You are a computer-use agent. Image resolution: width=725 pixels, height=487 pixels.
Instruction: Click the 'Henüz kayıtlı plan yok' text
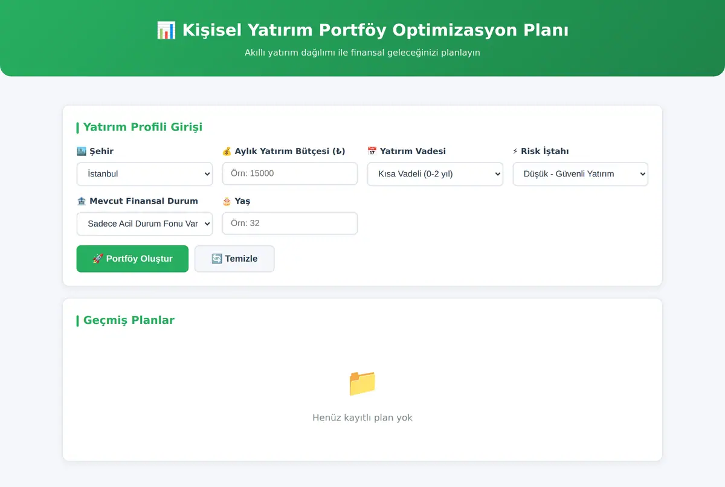point(362,418)
